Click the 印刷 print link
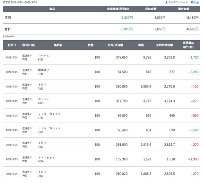 [x=195, y=2]
